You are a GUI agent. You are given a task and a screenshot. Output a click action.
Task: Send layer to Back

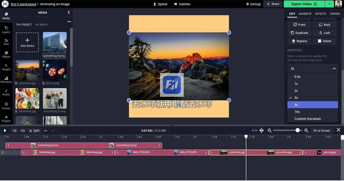coord(325,25)
